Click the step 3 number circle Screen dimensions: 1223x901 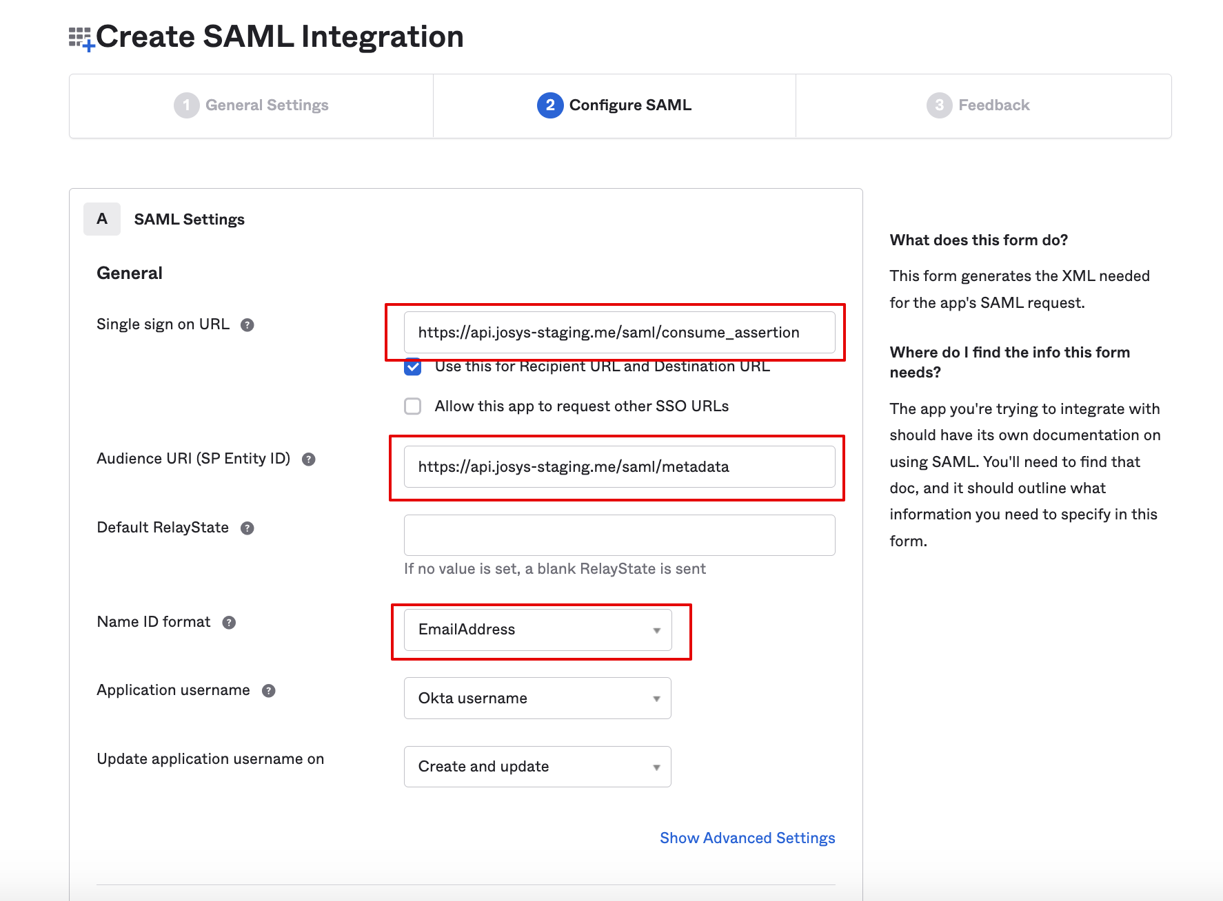pos(939,105)
